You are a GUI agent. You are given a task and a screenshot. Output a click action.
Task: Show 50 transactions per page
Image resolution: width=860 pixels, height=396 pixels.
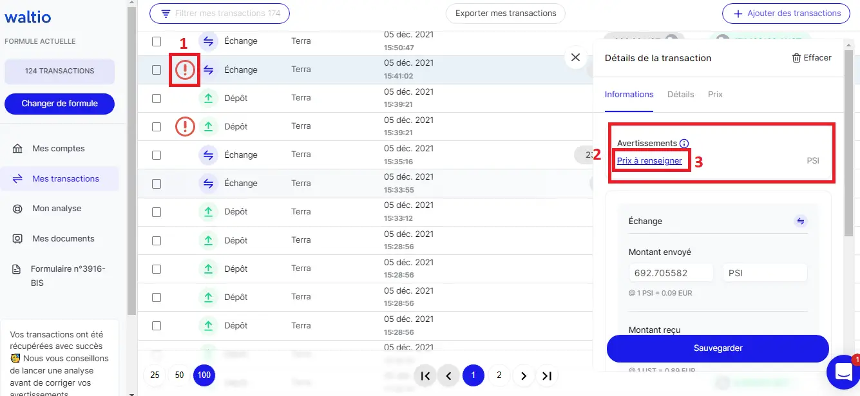click(x=179, y=375)
